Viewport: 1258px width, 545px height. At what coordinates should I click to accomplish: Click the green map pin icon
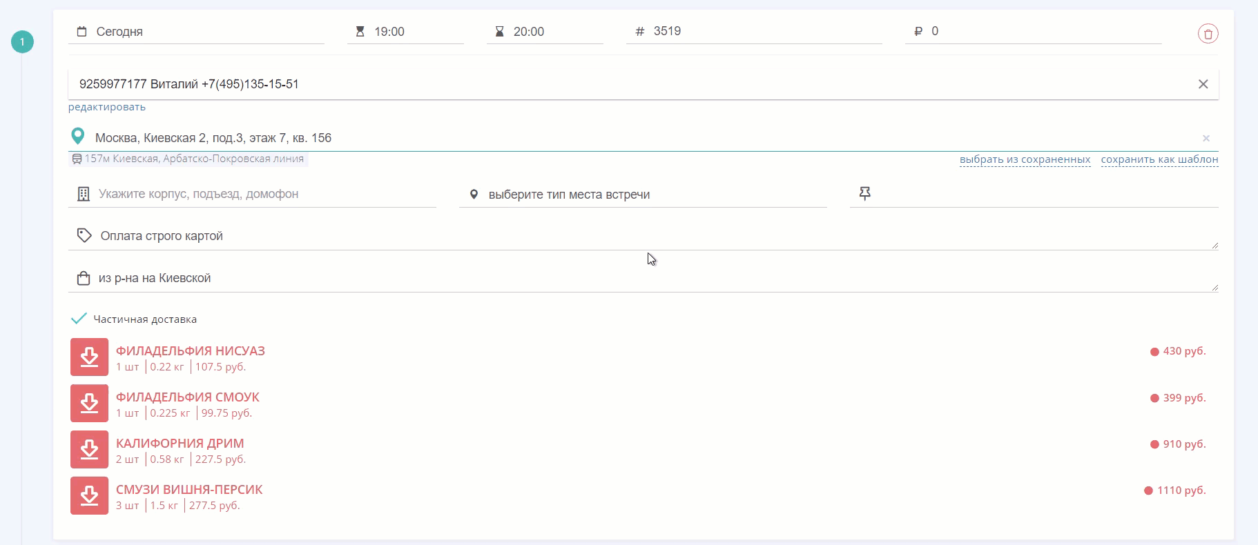(78, 136)
